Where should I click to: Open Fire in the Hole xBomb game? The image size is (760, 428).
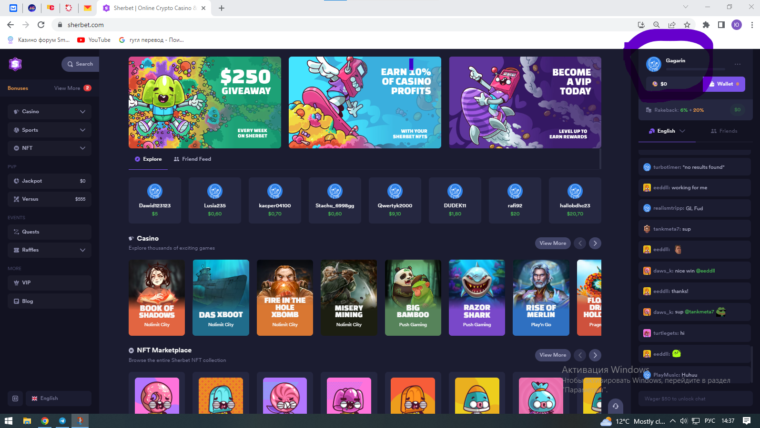(285, 298)
